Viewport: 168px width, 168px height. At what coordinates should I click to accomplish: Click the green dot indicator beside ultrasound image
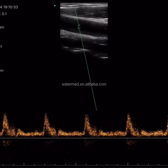coord(55,6)
